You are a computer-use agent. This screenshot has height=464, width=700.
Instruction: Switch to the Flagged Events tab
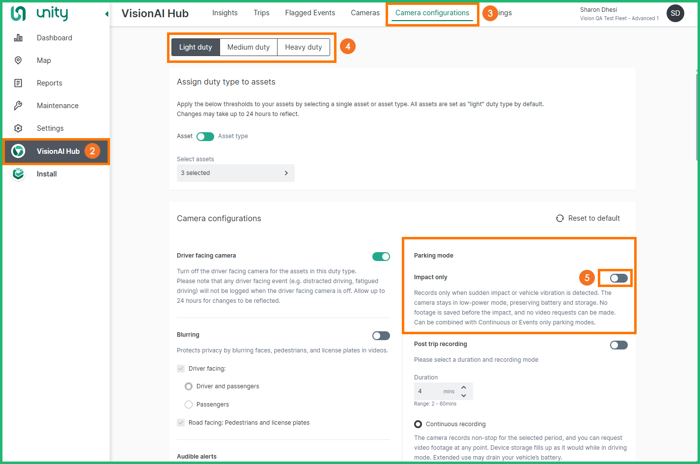tap(310, 13)
